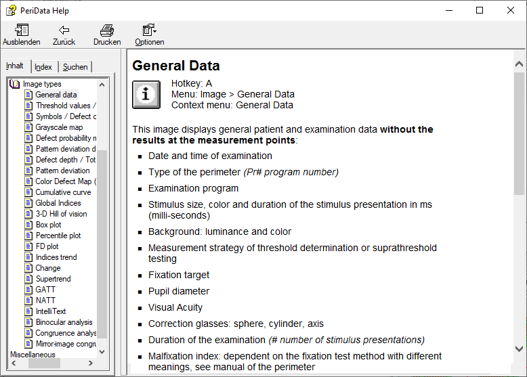The height and width of the screenshot is (377, 527).
Task: Click content pane scrollbar thumb
Action: coord(519,133)
